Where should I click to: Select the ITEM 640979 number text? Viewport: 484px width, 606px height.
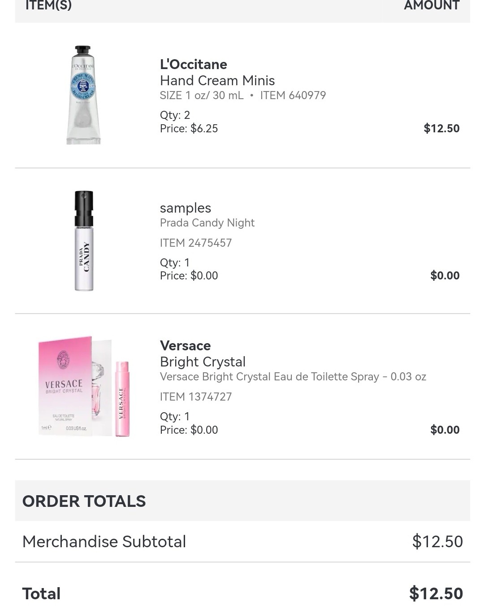(293, 96)
